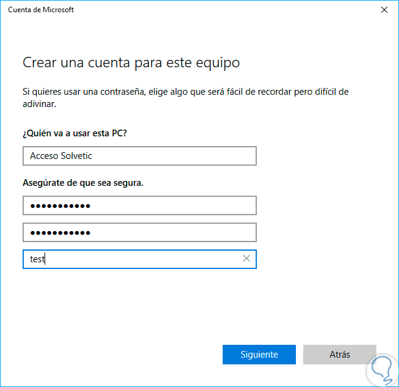Focus the hint field containing test
Viewport: 399px width, 387px height.
[x=134, y=259]
